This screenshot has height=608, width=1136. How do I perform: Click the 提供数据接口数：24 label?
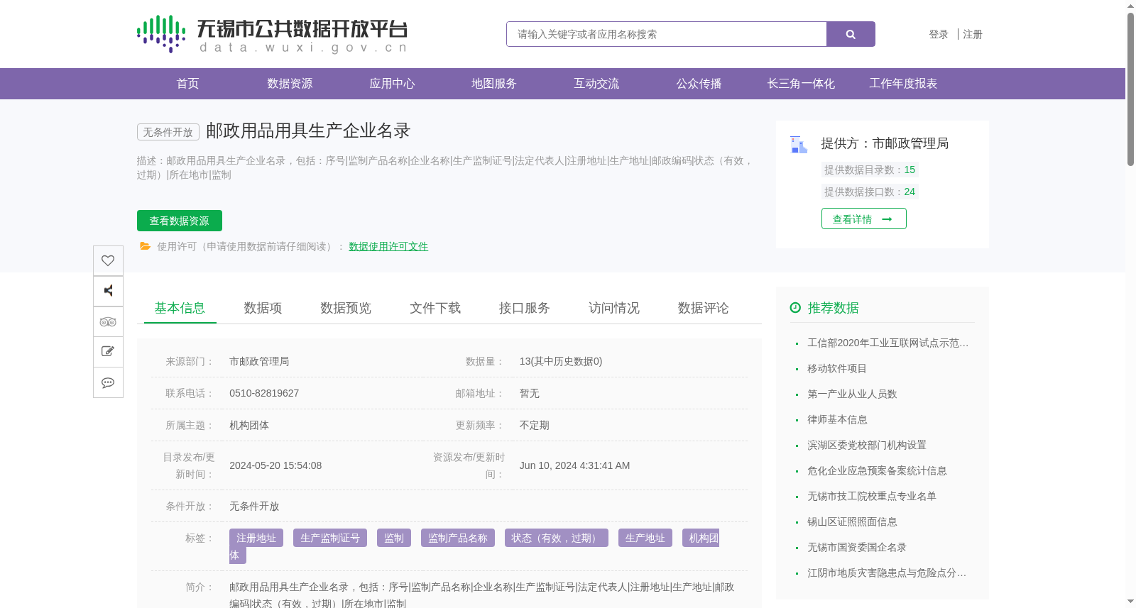coord(870,192)
